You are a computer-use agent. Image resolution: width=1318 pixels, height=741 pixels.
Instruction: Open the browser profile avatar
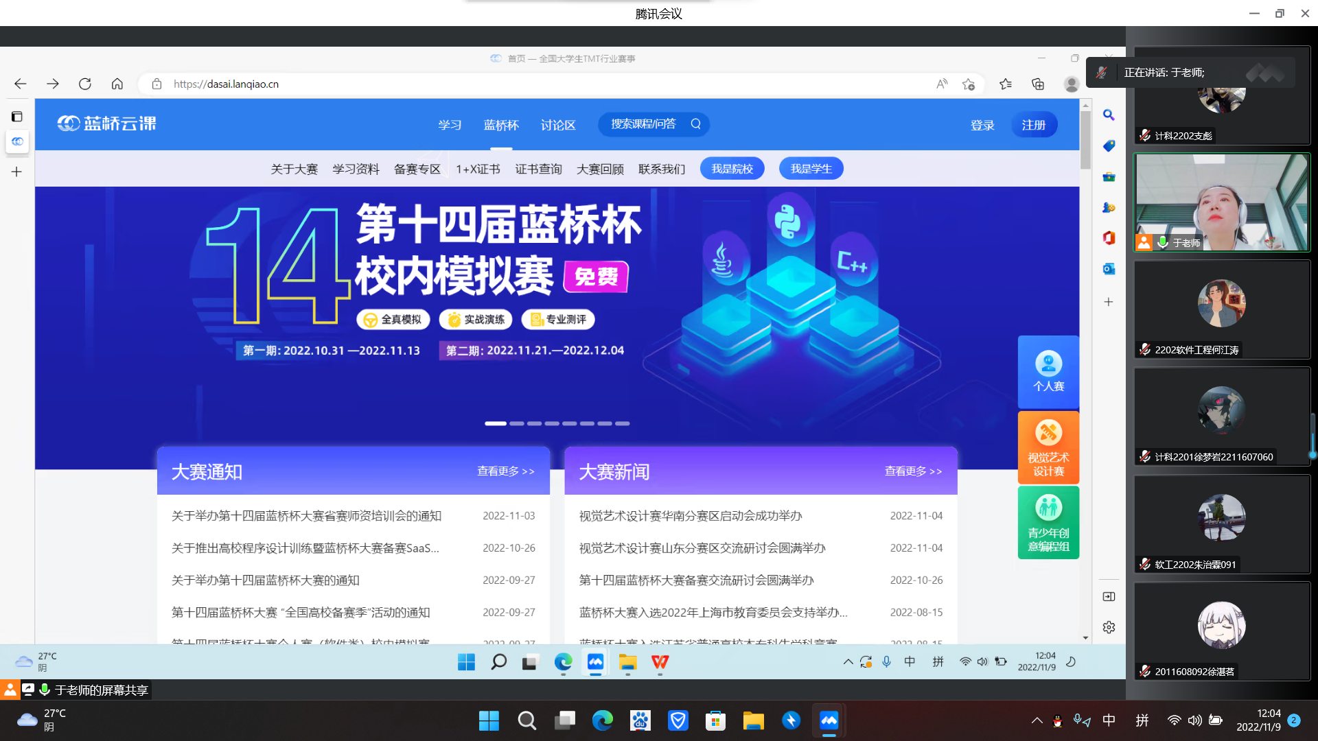pos(1071,84)
